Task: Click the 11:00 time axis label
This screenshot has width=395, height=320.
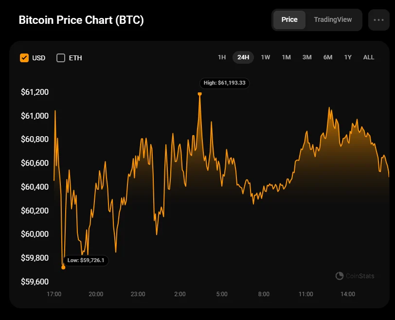Action: [x=305, y=294]
